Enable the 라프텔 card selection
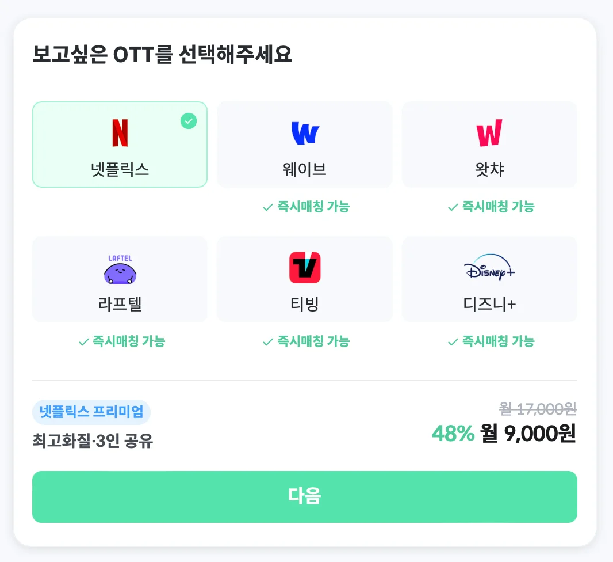The height and width of the screenshot is (562, 613). [119, 279]
